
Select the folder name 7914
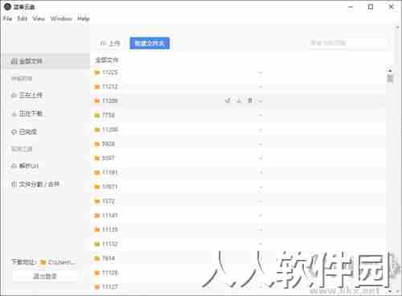(109, 258)
